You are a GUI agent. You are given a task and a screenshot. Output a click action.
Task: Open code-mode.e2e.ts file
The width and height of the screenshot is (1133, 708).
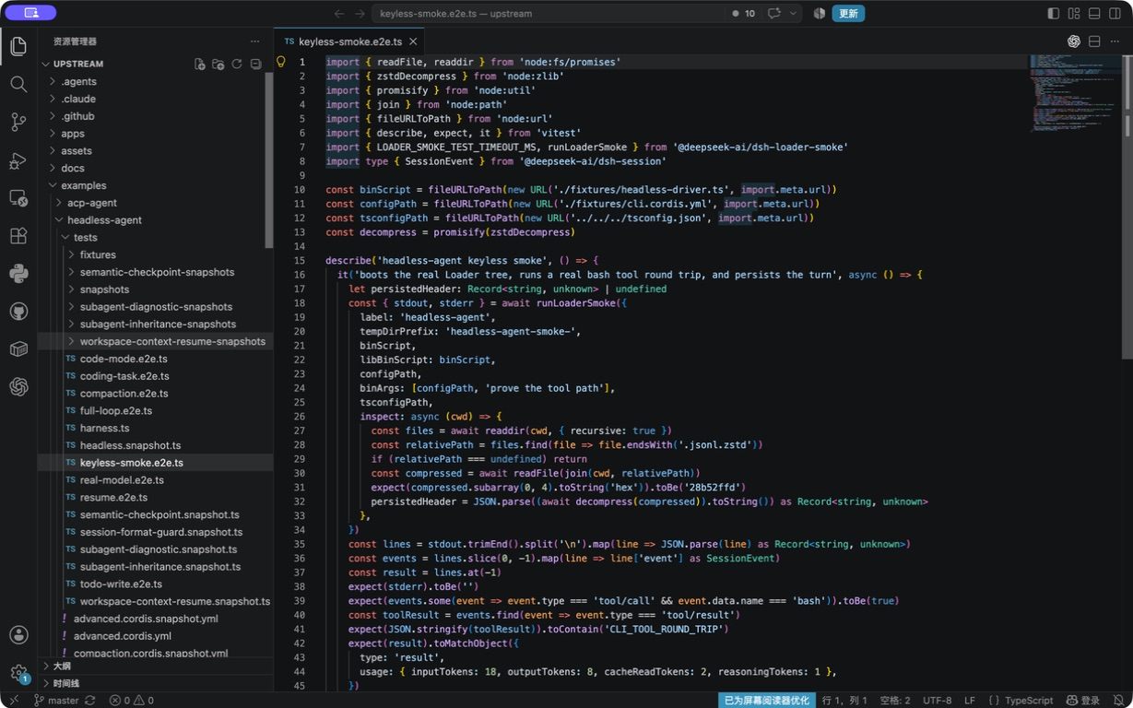[x=124, y=359]
